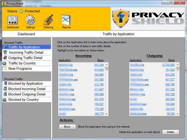The height and width of the screenshot is (140, 187).
Task: Open the Dashboard gauge icon
Action: point(12,20)
